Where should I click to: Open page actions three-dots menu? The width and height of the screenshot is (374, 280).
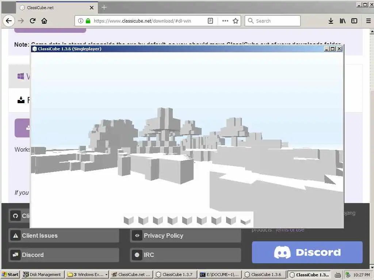click(225, 21)
